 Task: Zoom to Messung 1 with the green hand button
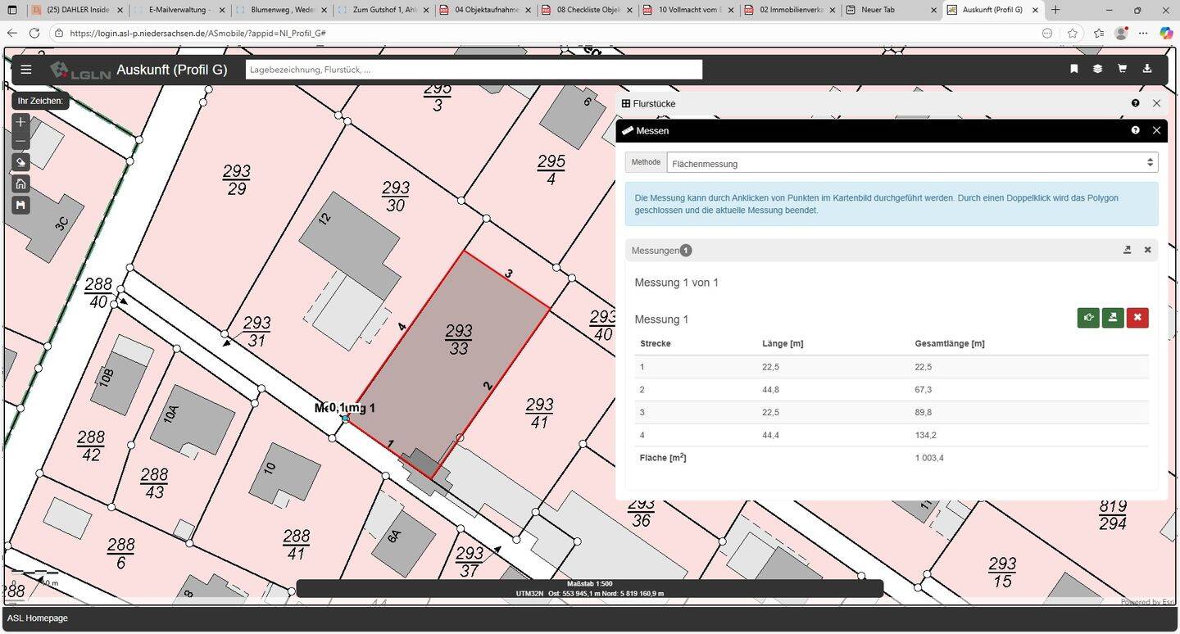point(1088,318)
